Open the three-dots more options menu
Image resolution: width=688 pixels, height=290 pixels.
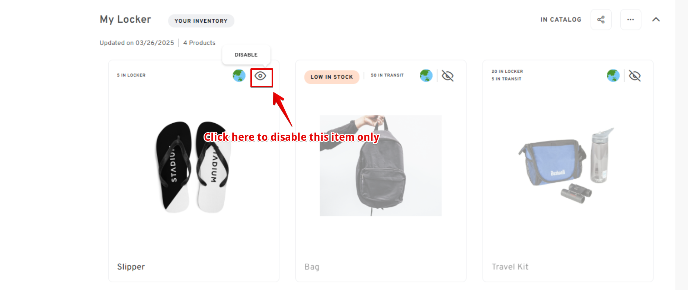[x=630, y=20]
